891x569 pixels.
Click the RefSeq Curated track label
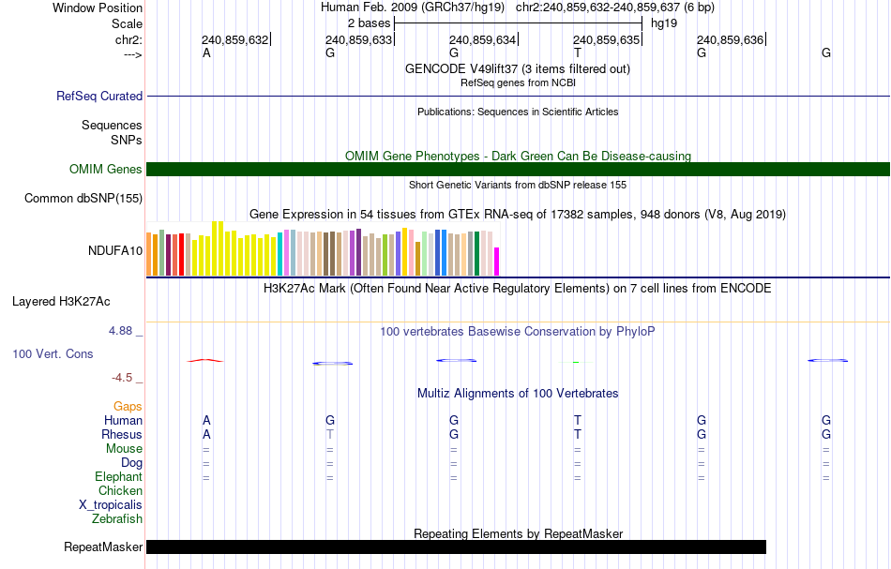tap(98, 96)
